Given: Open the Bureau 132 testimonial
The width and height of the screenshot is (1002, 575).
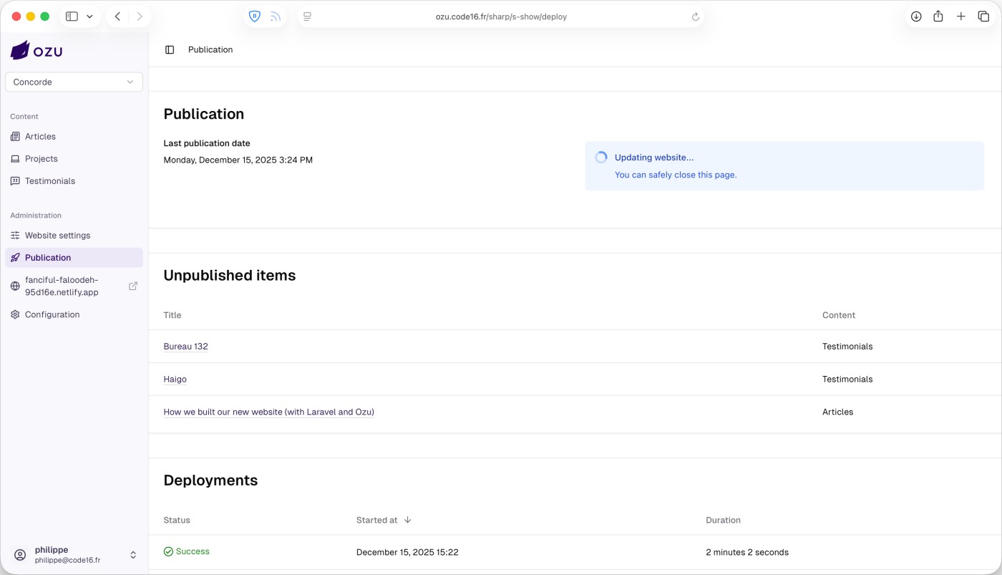Looking at the screenshot, I should pos(185,346).
